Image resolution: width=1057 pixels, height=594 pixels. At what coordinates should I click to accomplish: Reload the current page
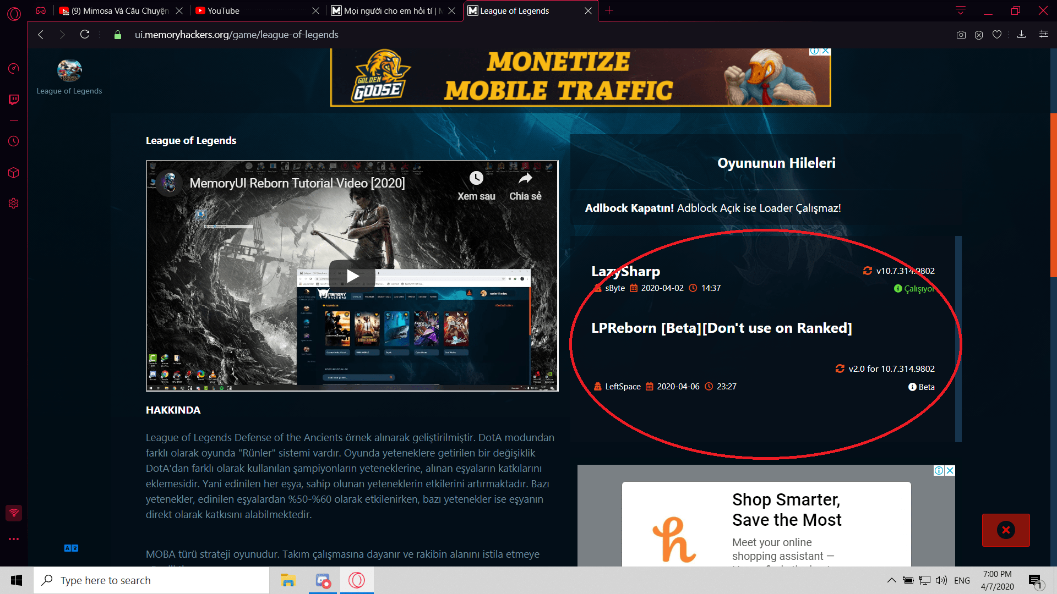tap(85, 35)
